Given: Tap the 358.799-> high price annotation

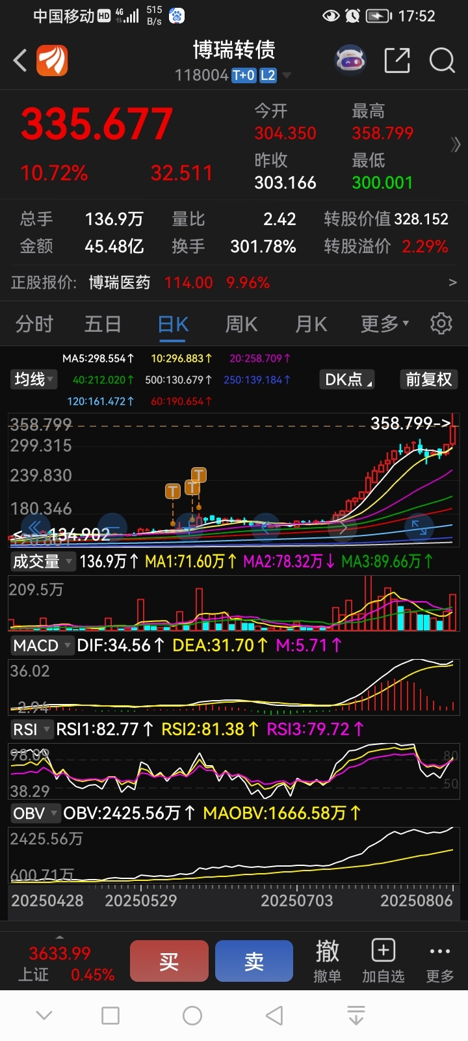Looking at the screenshot, I should coord(411,424).
